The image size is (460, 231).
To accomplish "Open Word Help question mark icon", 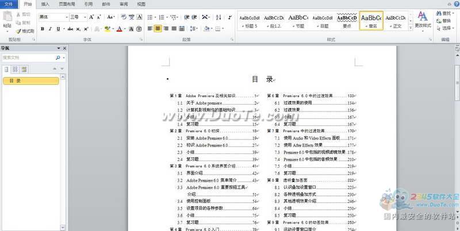I will coord(456,4).
